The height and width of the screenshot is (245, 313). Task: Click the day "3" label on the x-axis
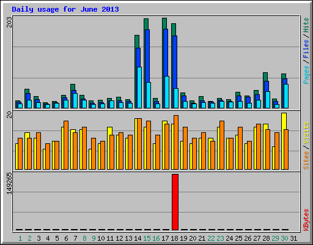[39, 238]
